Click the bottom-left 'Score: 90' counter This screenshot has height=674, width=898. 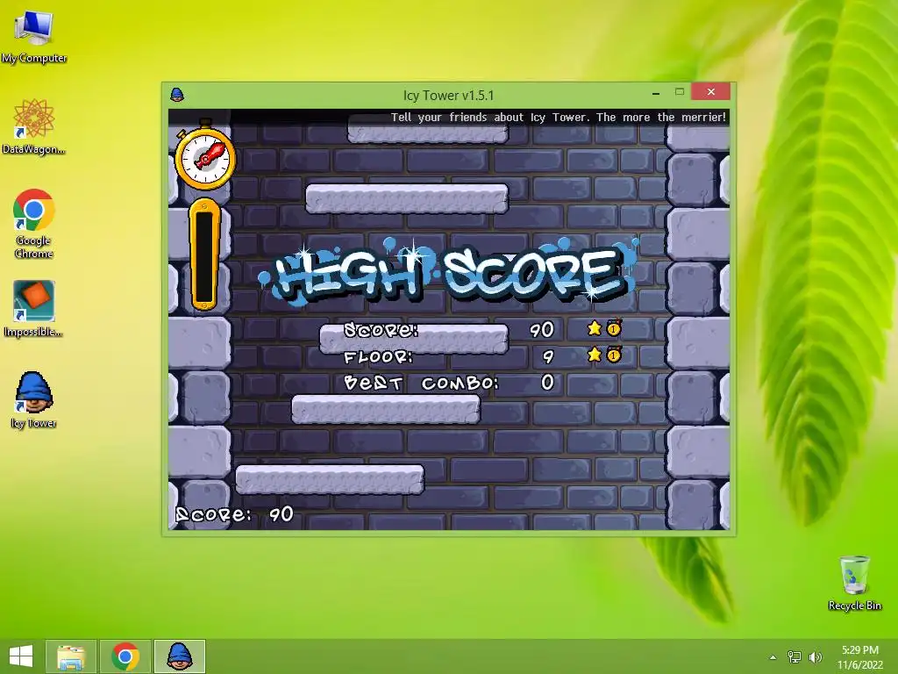pos(235,514)
